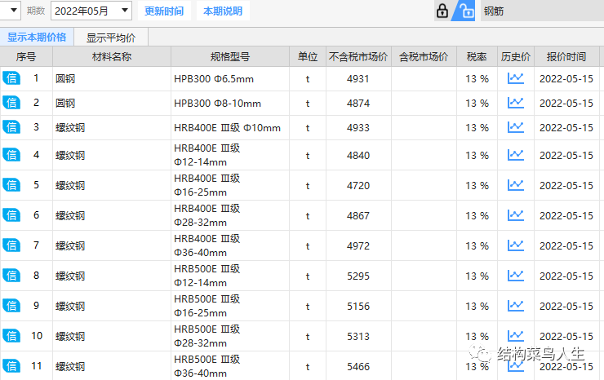Open history price chart for HPB300 Φ8-10mm
The image size is (604, 380).
click(515, 103)
